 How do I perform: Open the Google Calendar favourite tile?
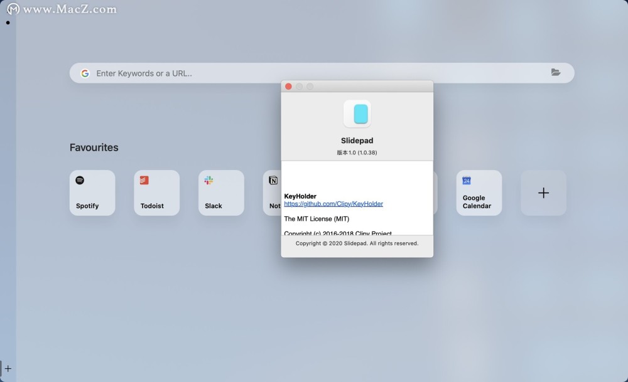tap(479, 193)
